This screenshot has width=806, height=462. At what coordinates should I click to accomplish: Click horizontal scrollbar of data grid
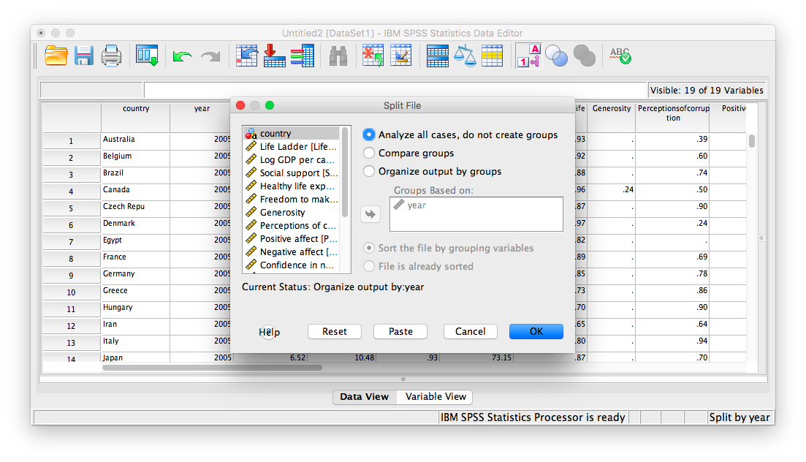pyautogui.click(x=213, y=368)
